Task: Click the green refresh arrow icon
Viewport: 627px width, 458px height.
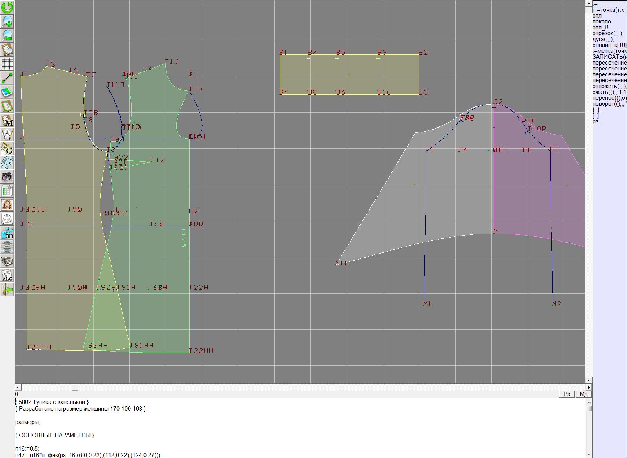Action: (7, 7)
